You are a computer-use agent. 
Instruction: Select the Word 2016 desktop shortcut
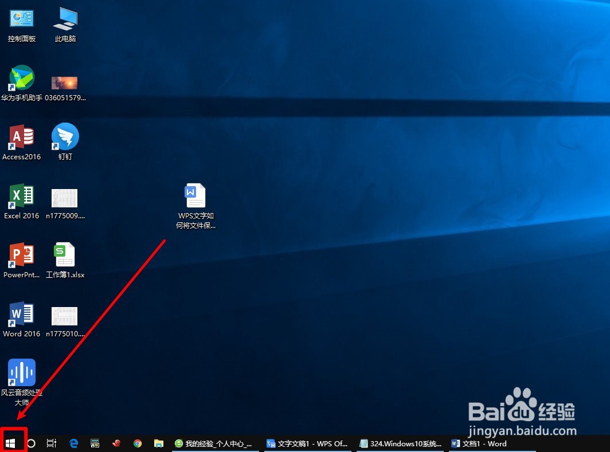coord(22,320)
